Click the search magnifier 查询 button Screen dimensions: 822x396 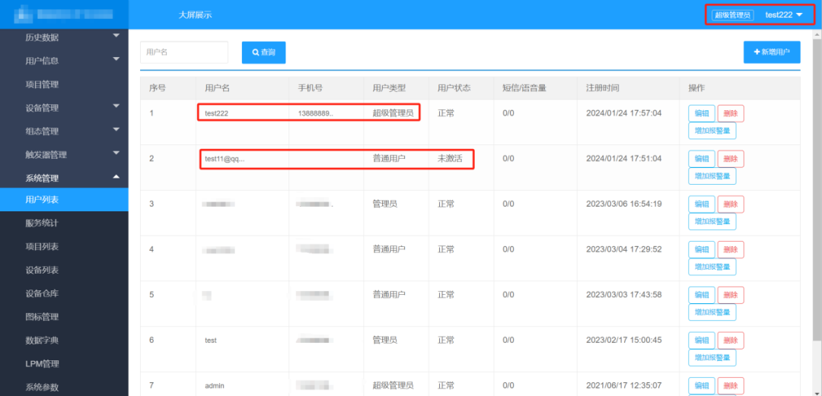pos(263,52)
